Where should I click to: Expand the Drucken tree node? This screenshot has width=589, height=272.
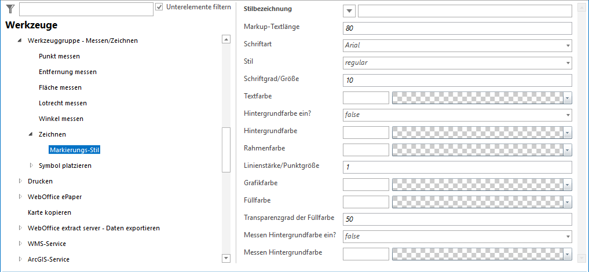click(20, 181)
